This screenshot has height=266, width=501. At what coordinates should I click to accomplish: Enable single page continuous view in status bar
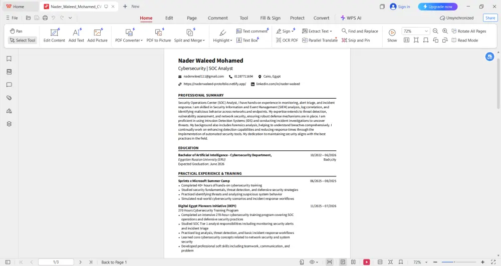pos(343,262)
